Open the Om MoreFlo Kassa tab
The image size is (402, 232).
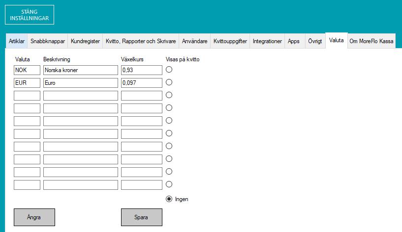click(371, 41)
